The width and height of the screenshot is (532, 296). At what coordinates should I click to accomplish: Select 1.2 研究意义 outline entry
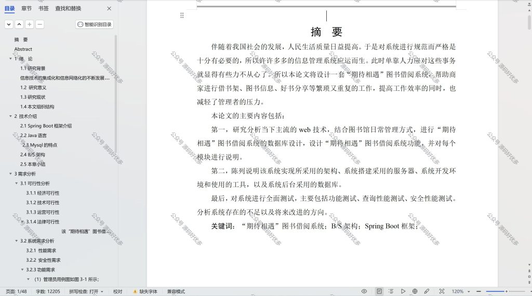[33, 87]
